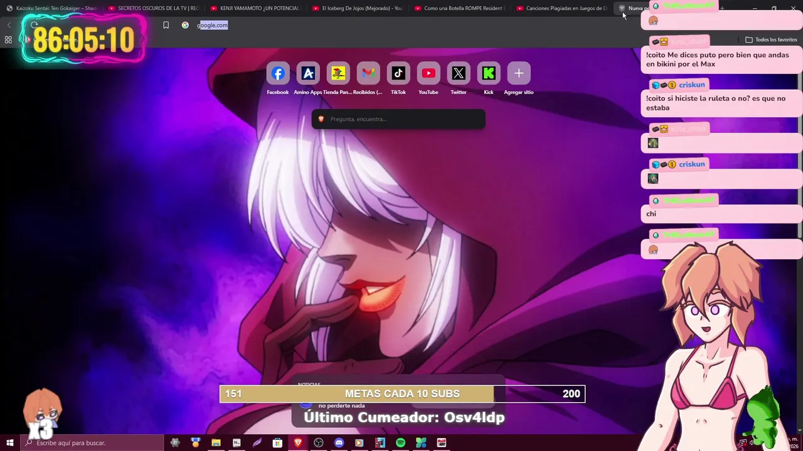Open the Windows Start button
The image size is (803, 451).
pos(9,443)
